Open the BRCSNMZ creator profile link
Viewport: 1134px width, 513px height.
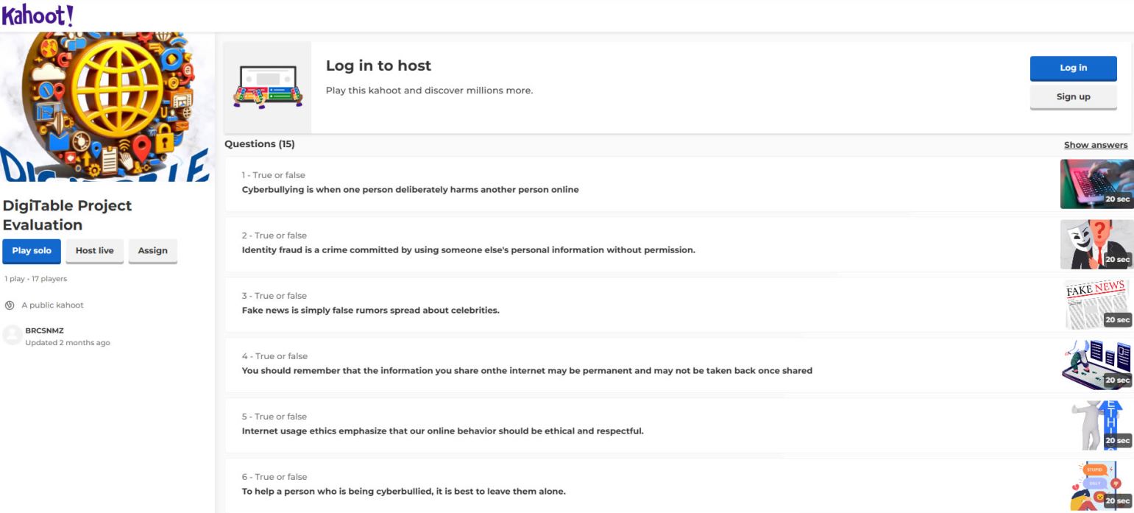coord(44,331)
